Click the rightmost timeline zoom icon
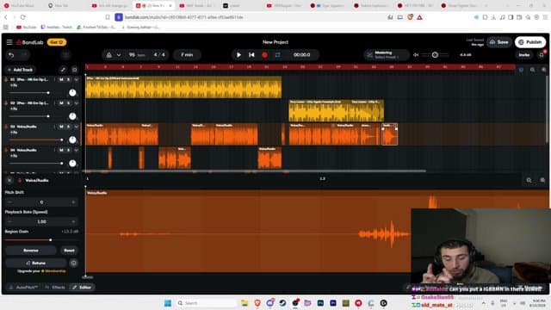Screen dimensions: 551x310 click(x=543, y=70)
